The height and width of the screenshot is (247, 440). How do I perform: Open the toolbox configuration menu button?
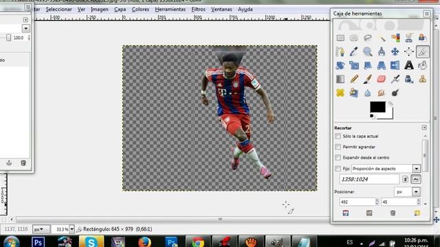(x=427, y=14)
